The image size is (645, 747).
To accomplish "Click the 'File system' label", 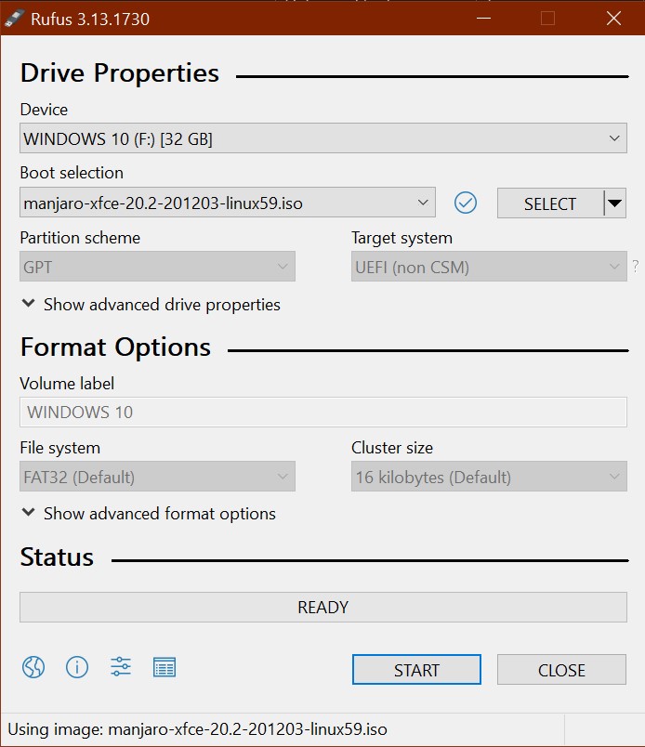I will point(60,448).
